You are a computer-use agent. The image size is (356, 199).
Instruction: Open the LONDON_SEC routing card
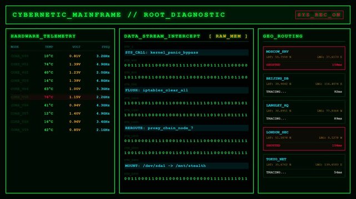tap(304, 139)
